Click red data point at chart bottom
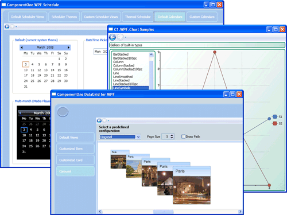287x215 pixels. [269, 185]
